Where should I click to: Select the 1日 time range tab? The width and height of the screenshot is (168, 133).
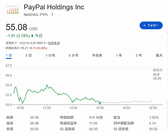[x=9, y=55]
